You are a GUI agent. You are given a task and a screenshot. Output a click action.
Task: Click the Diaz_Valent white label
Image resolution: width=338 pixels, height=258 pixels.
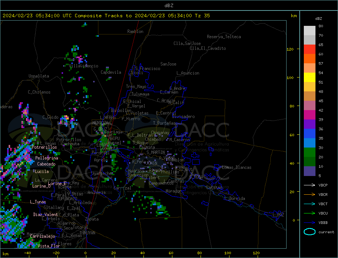click(x=45, y=215)
